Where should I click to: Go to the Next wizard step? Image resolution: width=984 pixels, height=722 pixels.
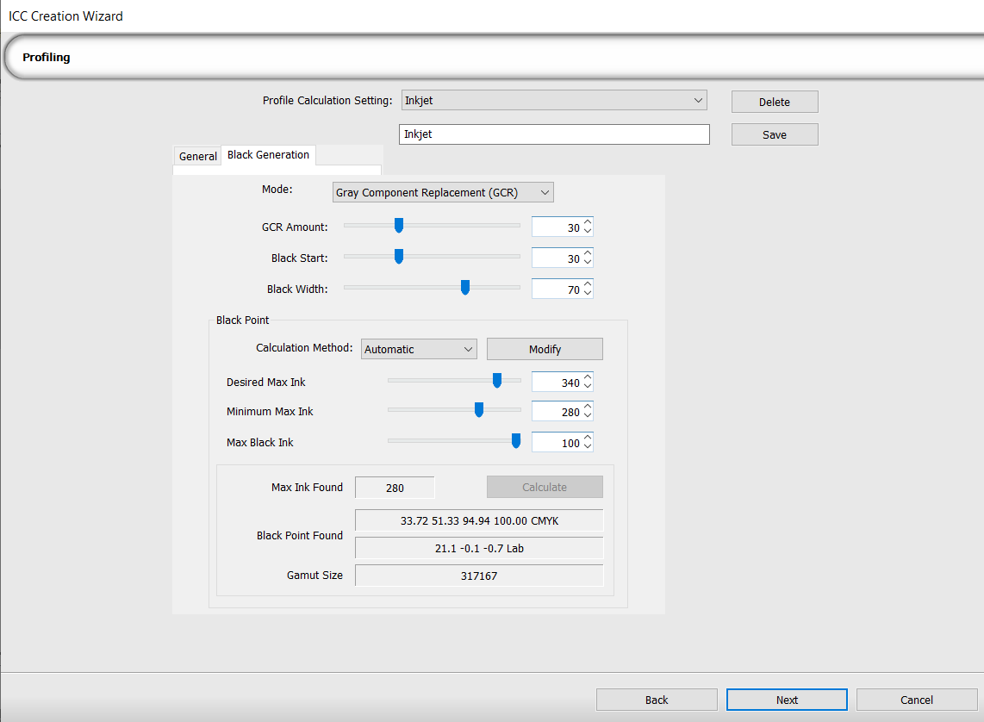(786, 700)
